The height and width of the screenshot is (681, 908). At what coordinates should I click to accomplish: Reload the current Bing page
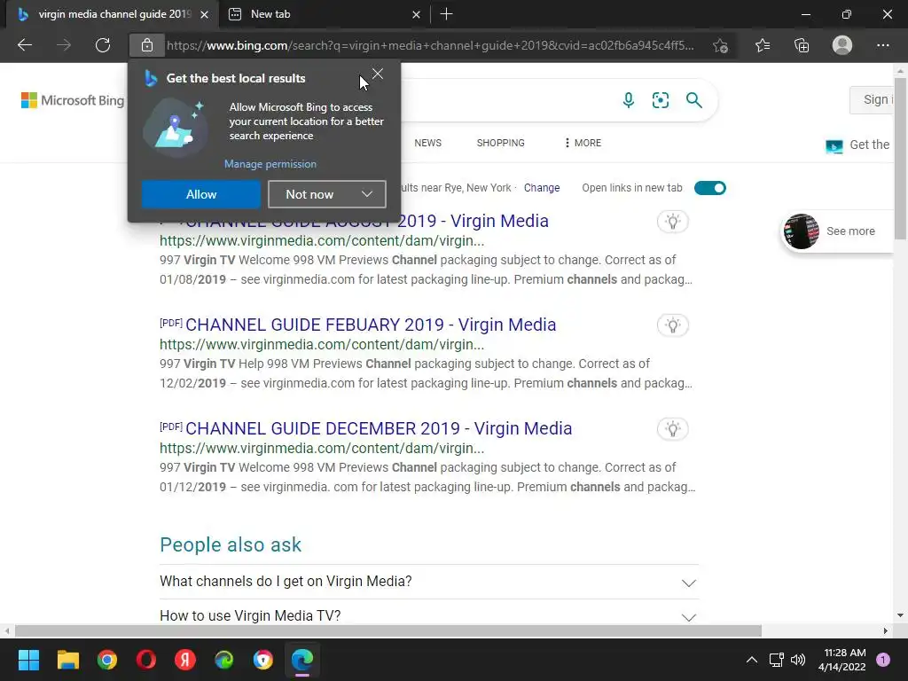(x=103, y=45)
